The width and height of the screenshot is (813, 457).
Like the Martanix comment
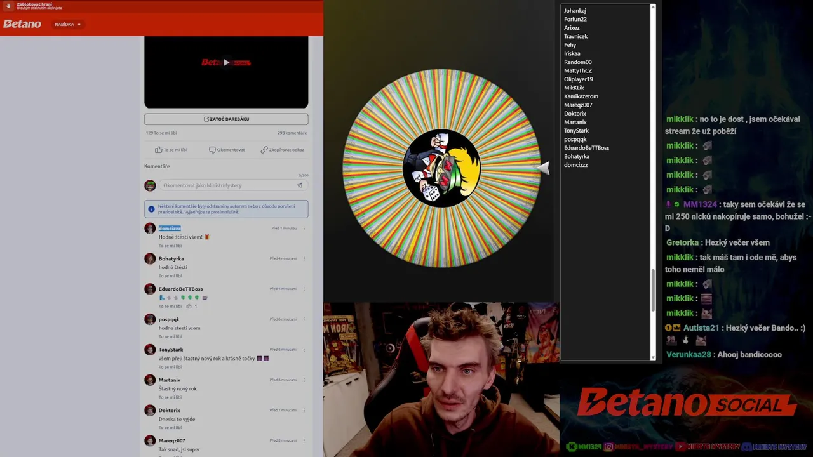170,397
